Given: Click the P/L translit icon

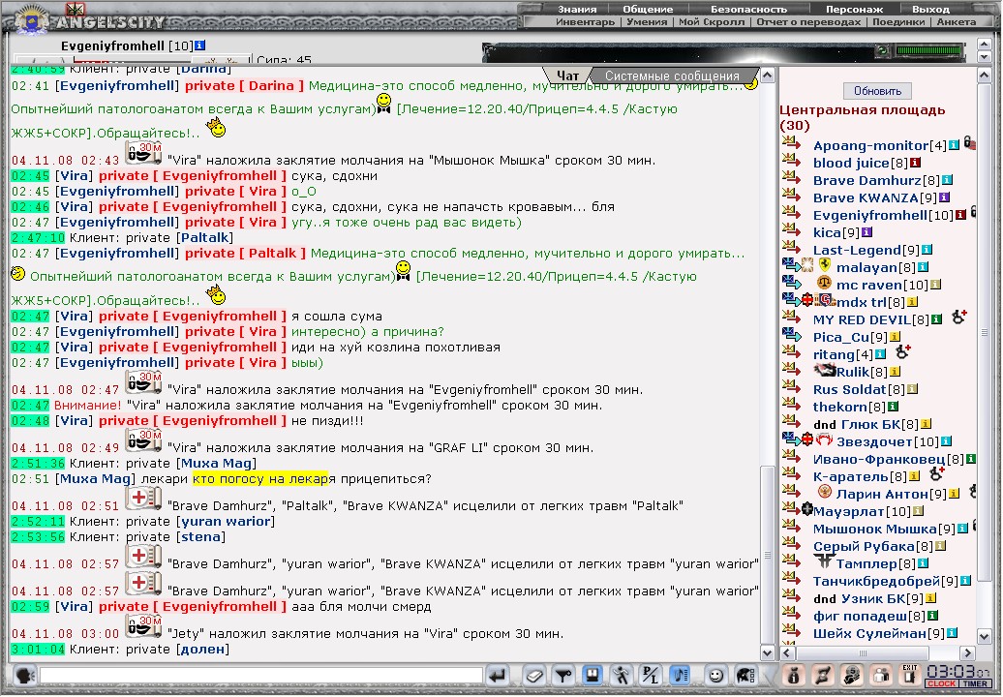Looking at the screenshot, I should tap(650, 676).
